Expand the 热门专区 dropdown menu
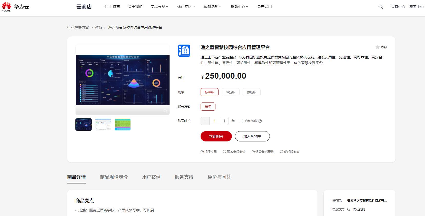The height and width of the screenshot is (216, 425). click(x=186, y=7)
